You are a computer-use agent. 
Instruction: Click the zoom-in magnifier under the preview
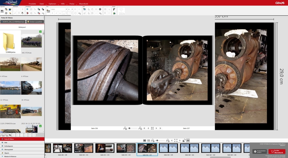pos(140,128)
